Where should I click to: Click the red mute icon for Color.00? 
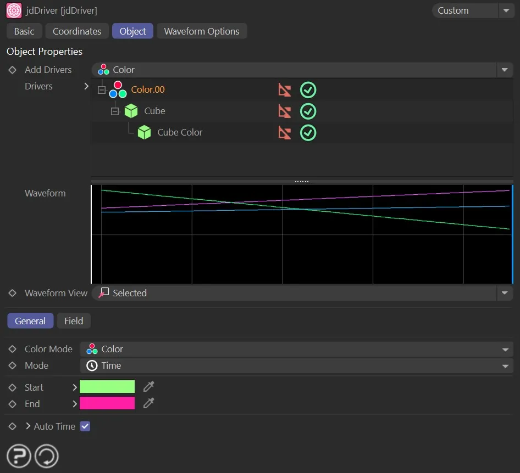tap(285, 89)
